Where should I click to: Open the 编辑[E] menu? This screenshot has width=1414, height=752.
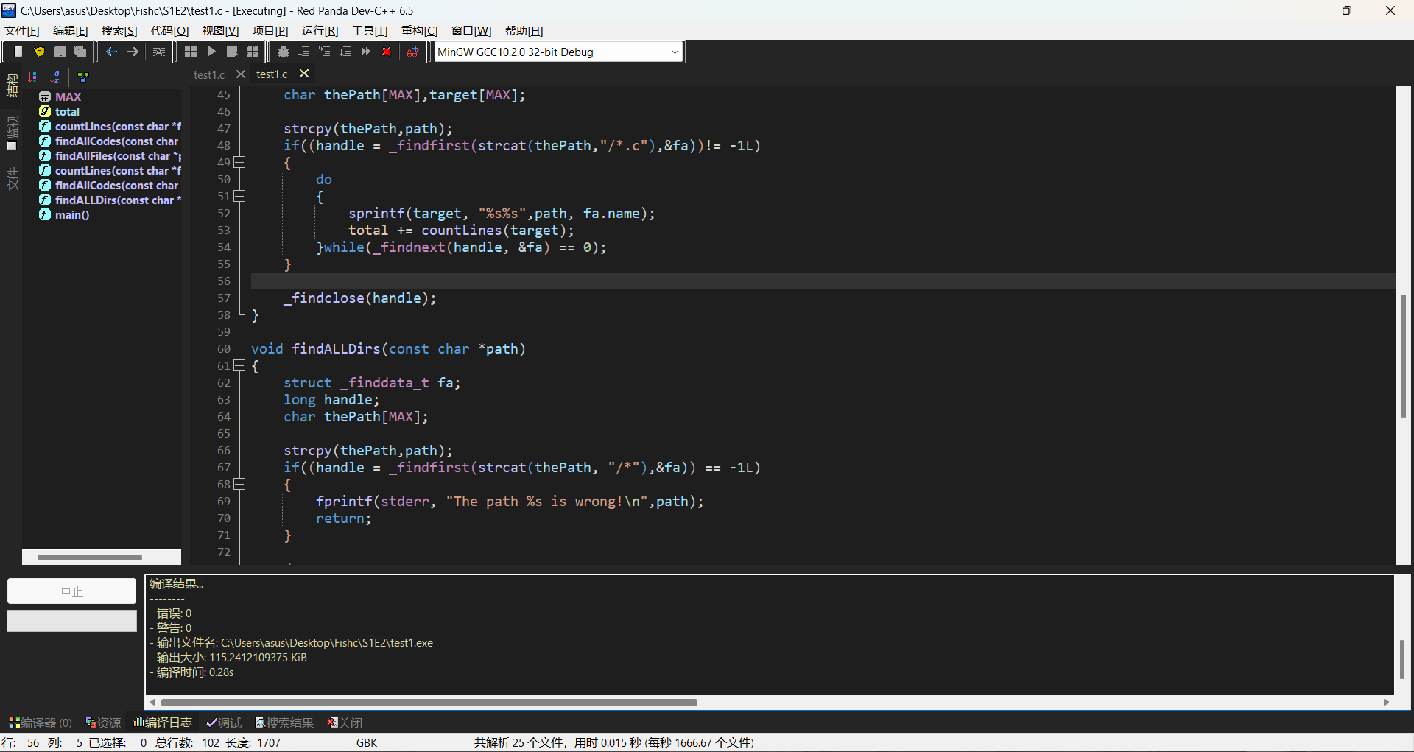pyautogui.click(x=71, y=30)
